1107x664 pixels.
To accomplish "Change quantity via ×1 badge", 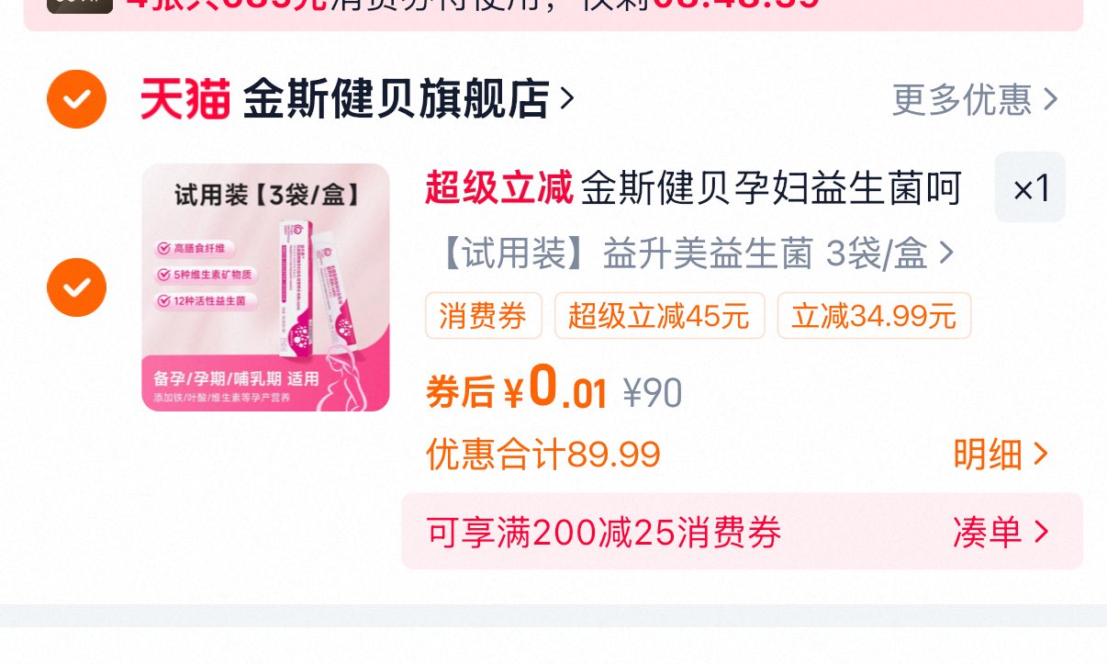I will [x=1030, y=187].
